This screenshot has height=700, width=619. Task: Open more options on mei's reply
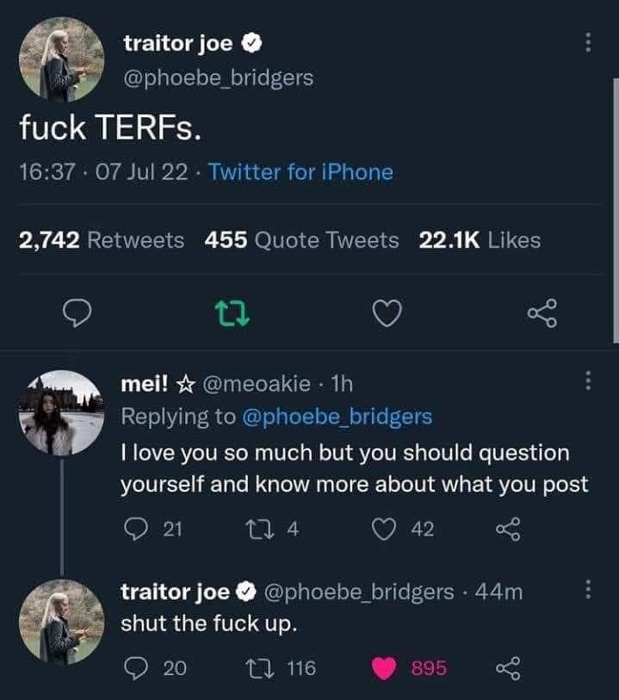coord(587,380)
